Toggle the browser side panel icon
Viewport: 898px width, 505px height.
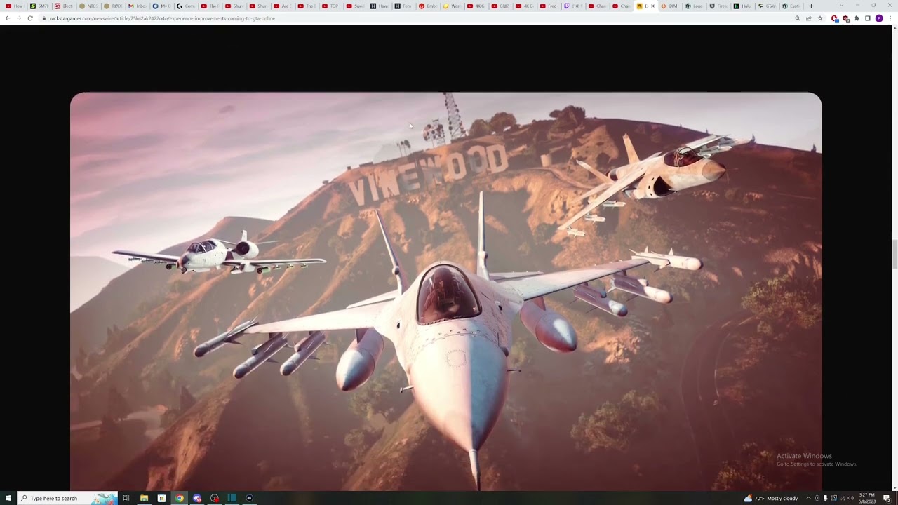click(868, 18)
